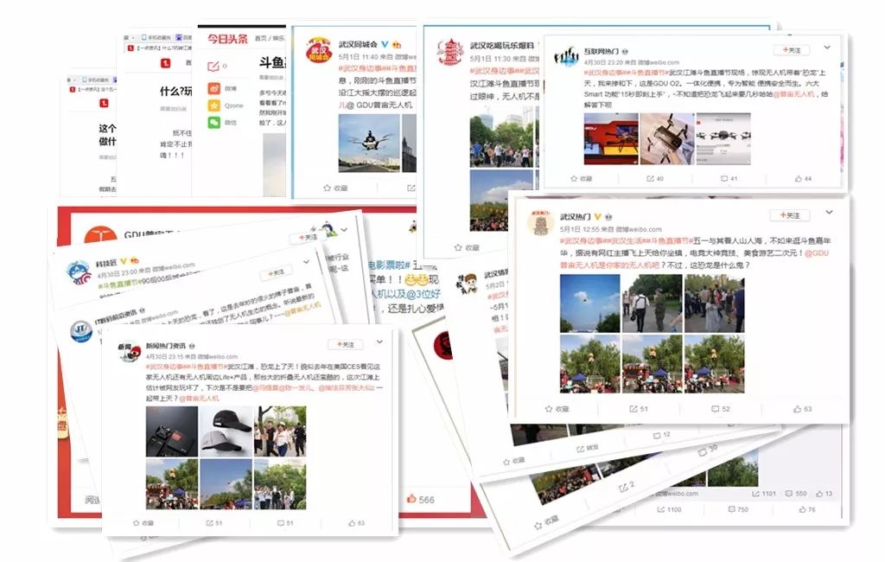
Task: Share to Qzone via the star icon
Action: (213, 105)
